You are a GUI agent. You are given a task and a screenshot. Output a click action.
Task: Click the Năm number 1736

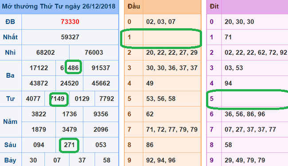70,114
